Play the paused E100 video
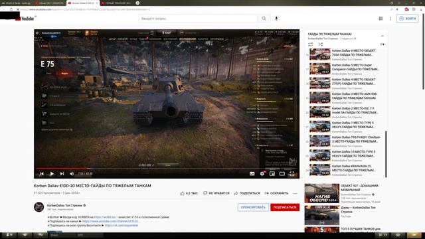This screenshot has width=425, height=239. [x=52, y=174]
